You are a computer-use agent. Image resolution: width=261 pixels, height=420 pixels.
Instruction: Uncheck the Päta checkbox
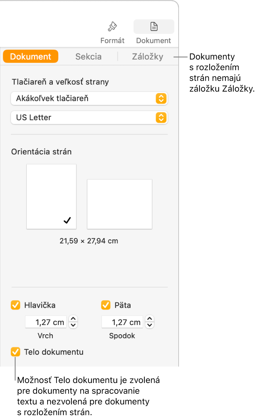[106, 305]
